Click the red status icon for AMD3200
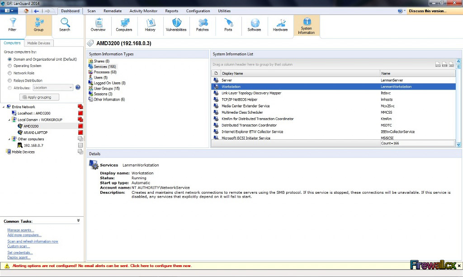Image resolution: width=463 pixels, height=277 pixels. [80, 126]
